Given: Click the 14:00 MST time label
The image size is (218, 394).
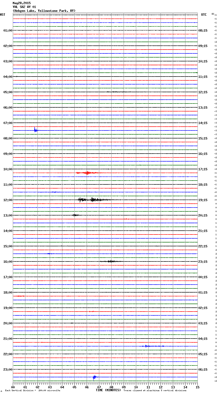Looking at the screenshot, I should click(8, 231).
